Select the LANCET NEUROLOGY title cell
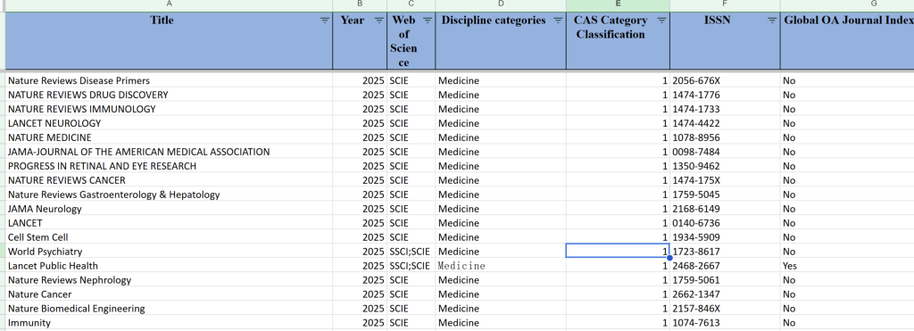 coord(169,123)
